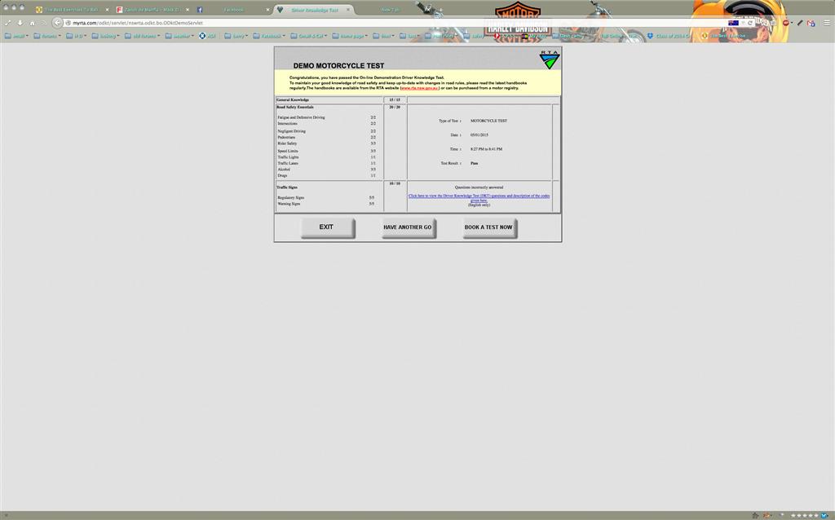Expand the Facebook bookmarks folder
Screen dimensions: 835x520
click(x=268, y=36)
